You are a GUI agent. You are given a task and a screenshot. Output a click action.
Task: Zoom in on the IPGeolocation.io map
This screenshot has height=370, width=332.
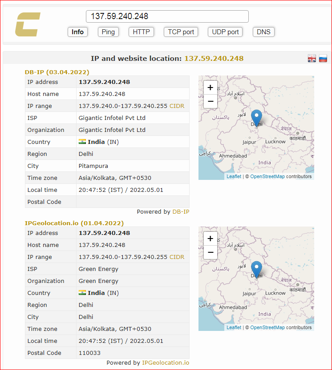click(210, 239)
